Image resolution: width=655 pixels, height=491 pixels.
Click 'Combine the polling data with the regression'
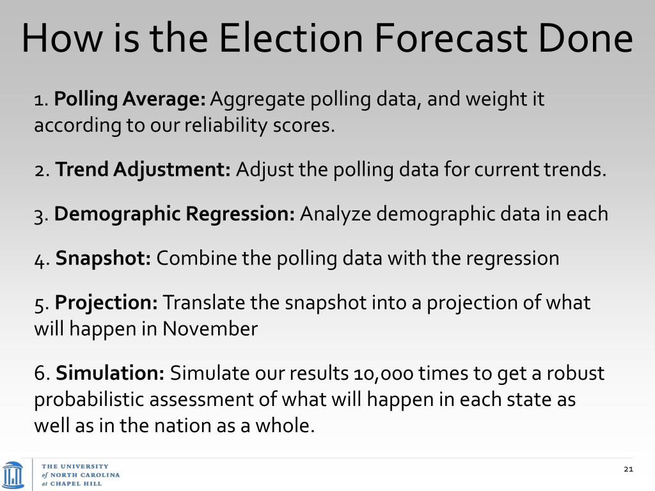point(358,258)
